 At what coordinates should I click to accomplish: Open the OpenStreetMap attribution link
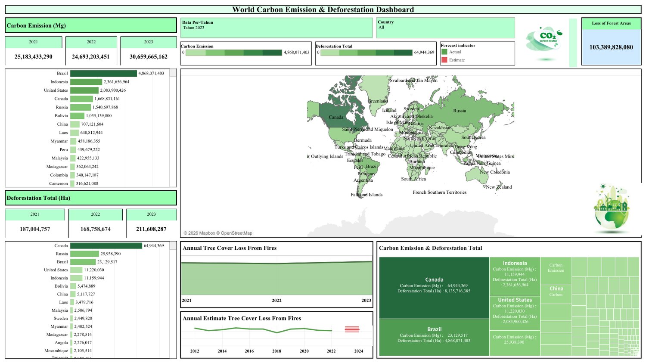tap(234, 233)
